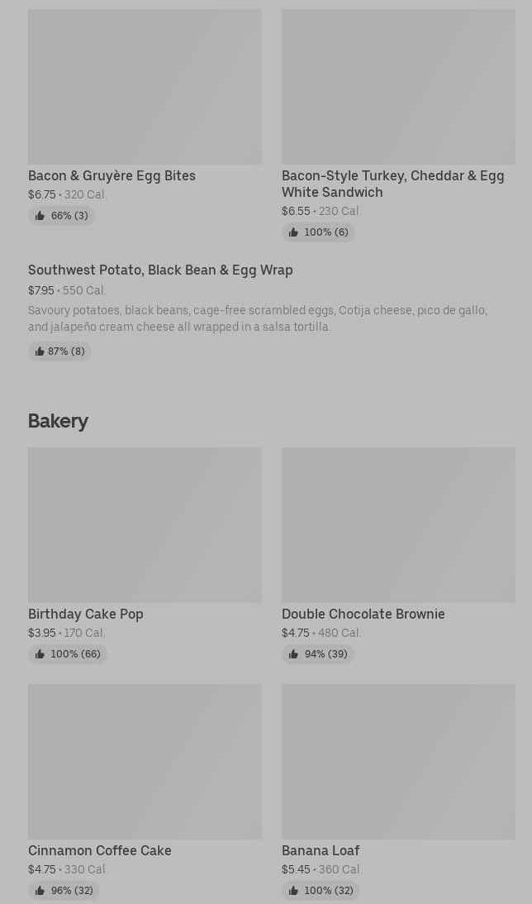Click the Bacon & Gruyère Egg Bites title

click(x=112, y=175)
